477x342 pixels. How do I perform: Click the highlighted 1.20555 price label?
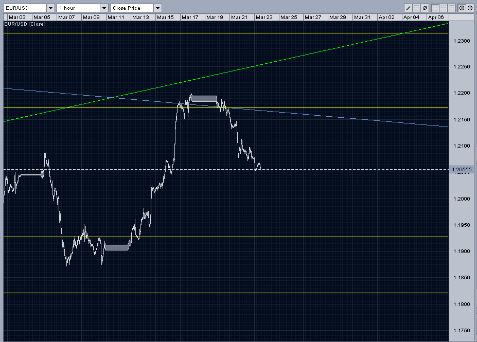click(x=462, y=170)
